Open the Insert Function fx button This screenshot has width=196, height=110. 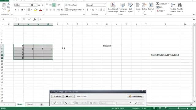35,19
